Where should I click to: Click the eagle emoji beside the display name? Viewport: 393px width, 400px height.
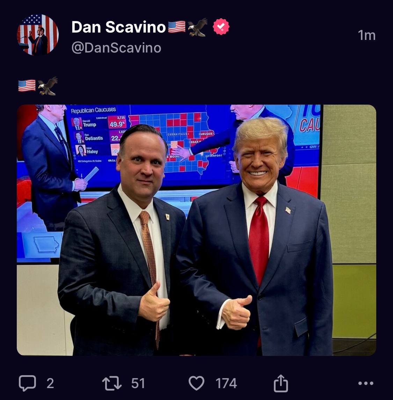(x=198, y=27)
